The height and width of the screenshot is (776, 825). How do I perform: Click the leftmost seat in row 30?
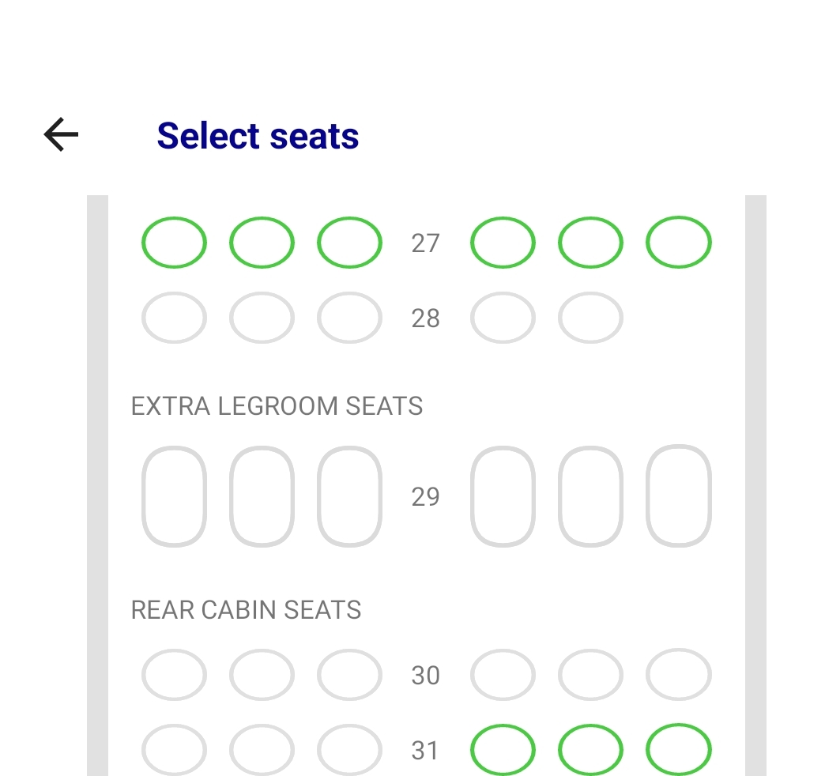(x=174, y=675)
